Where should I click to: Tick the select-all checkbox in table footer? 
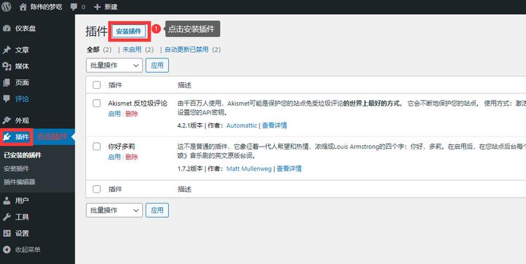point(96,190)
